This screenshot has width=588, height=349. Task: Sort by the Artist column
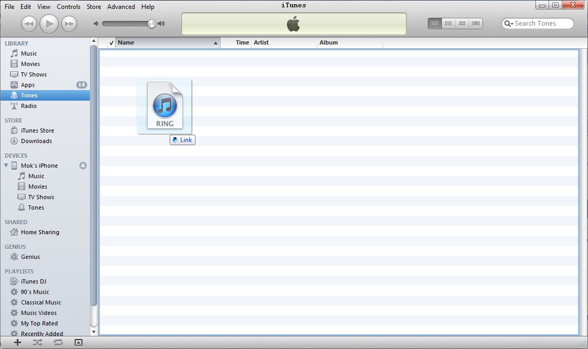tap(284, 42)
